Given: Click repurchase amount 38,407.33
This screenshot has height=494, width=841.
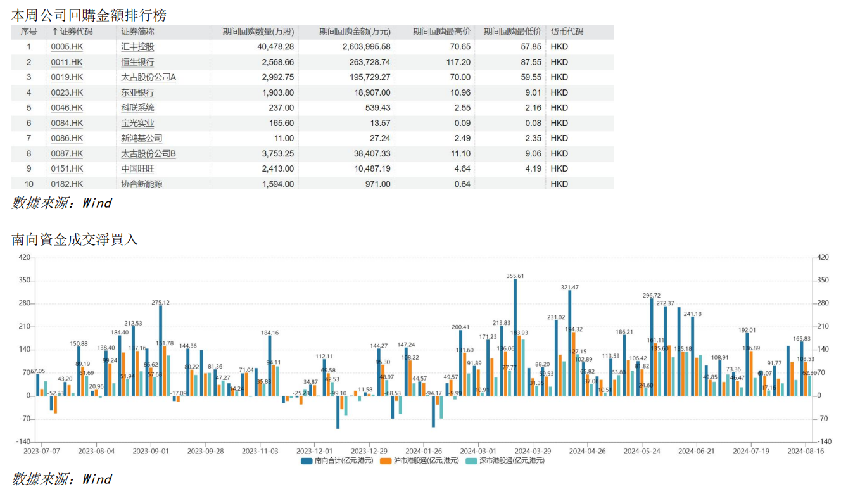Looking at the screenshot, I should point(372,153).
